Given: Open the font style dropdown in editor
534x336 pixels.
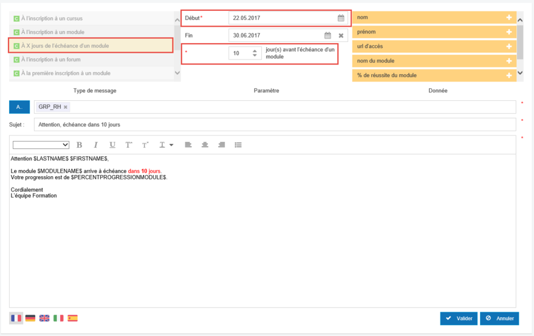Looking at the screenshot, I should pos(41,145).
